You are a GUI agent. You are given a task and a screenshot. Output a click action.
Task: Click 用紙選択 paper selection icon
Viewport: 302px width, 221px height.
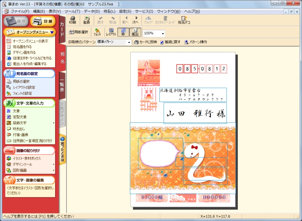pos(79,32)
